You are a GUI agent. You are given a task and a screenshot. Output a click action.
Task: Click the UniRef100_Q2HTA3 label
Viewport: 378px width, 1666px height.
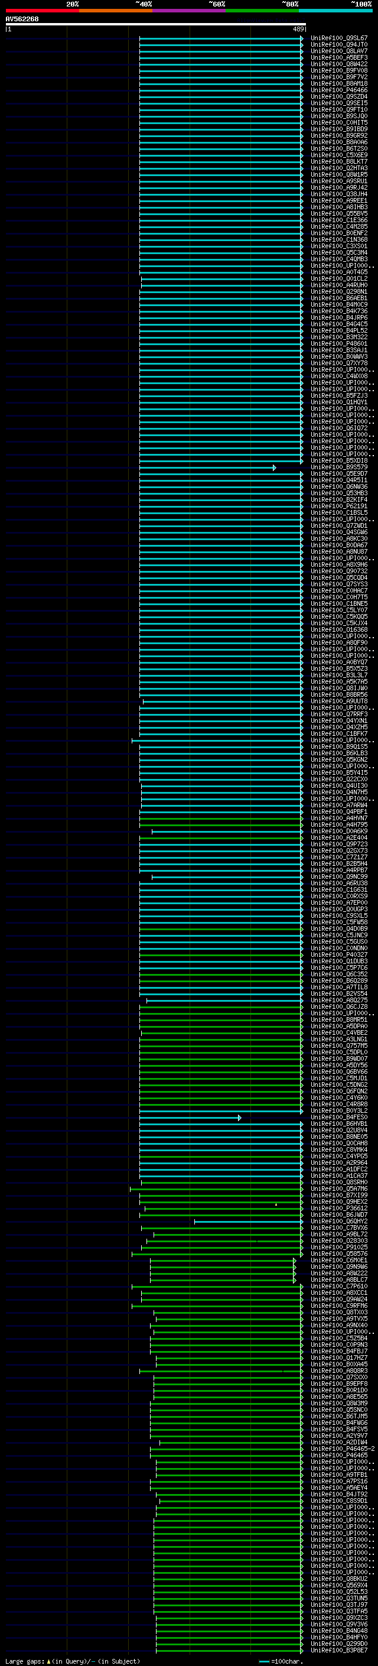(339, 168)
